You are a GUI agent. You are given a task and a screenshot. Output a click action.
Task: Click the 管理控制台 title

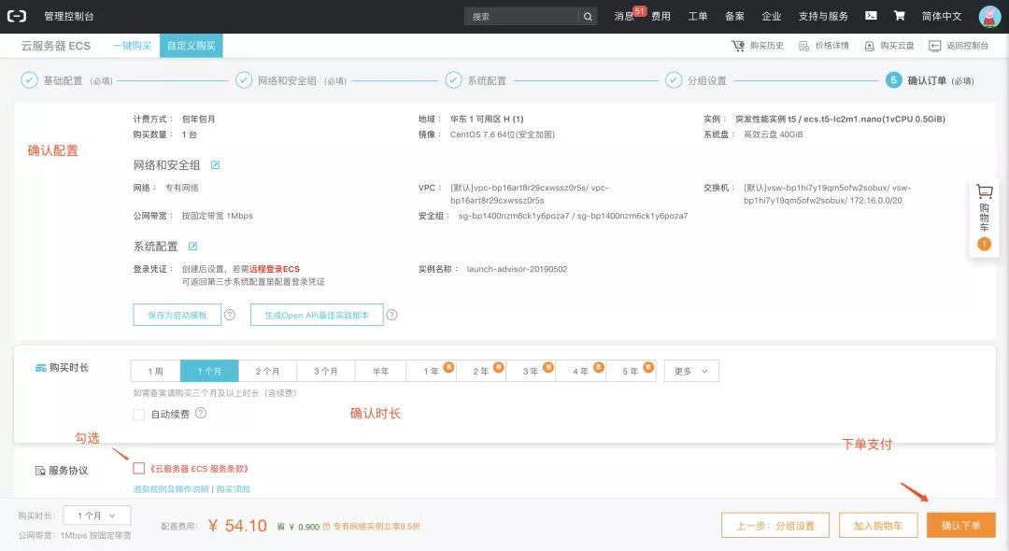(69, 16)
